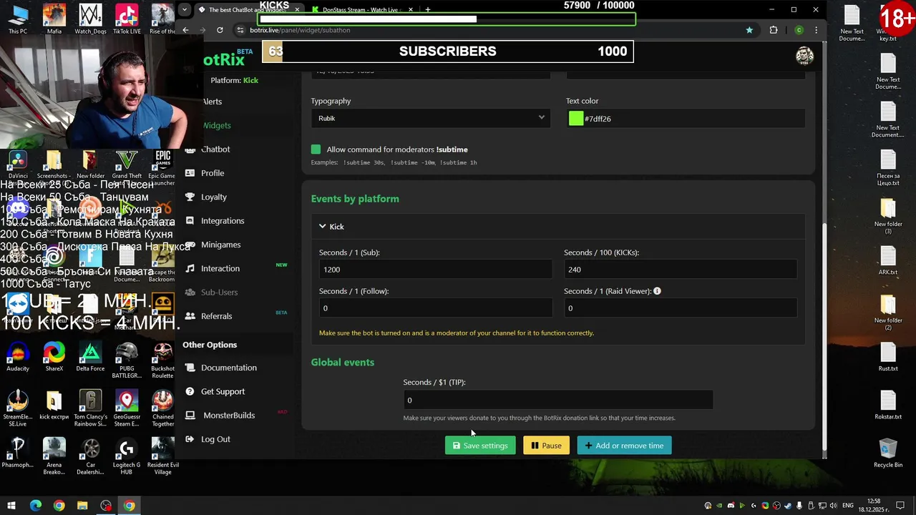916x515 pixels.
Task: Open the Typography Rubik dropdown
Action: tap(431, 118)
